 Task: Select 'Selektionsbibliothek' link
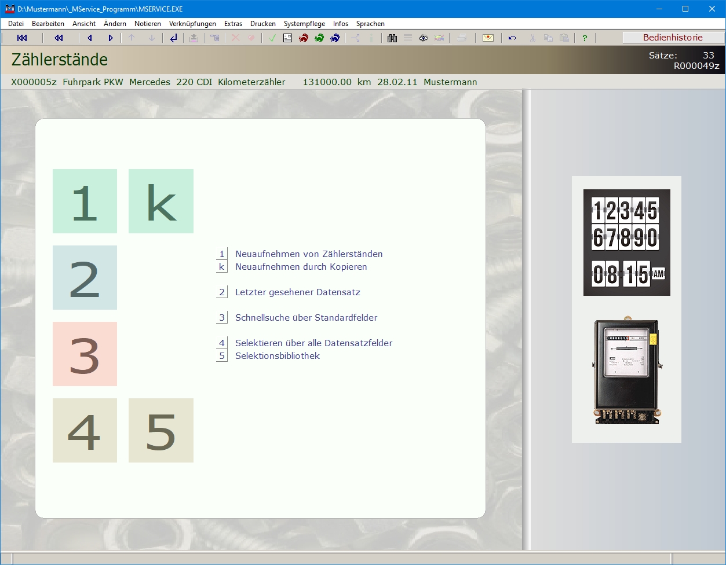pos(278,356)
